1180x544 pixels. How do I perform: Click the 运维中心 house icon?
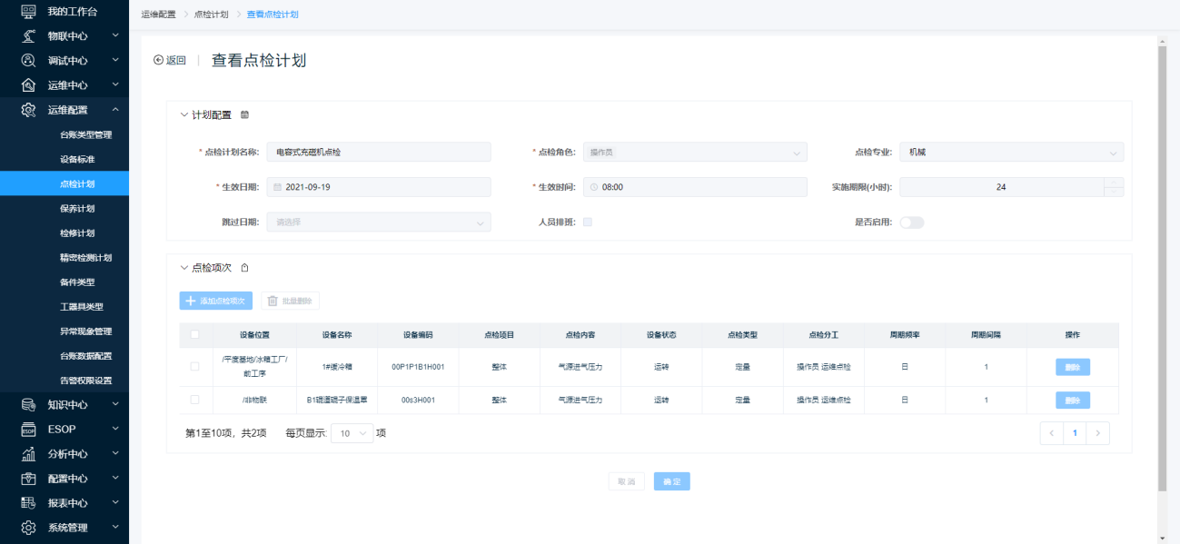28,85
